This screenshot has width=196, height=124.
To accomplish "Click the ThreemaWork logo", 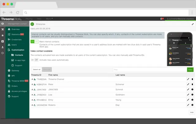I will (11, 19).
